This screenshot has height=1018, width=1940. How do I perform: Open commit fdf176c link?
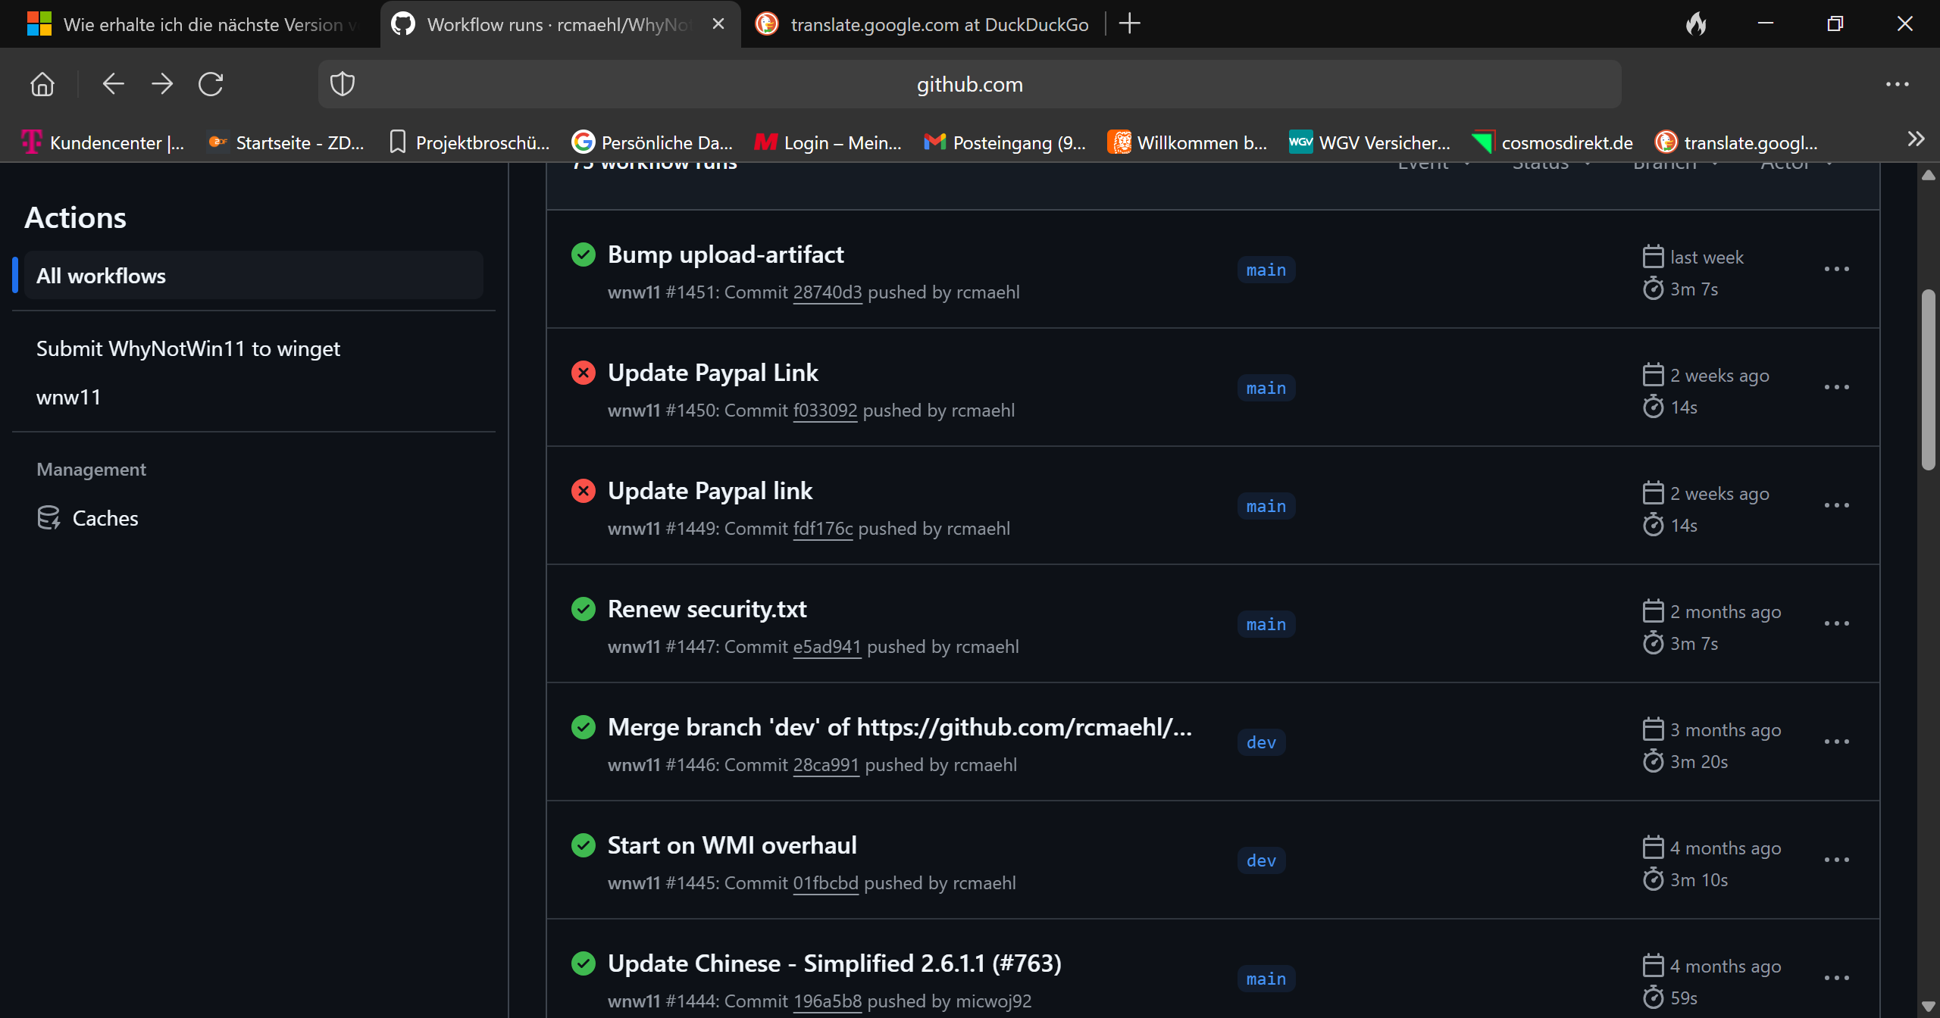[x=822, y=529]
